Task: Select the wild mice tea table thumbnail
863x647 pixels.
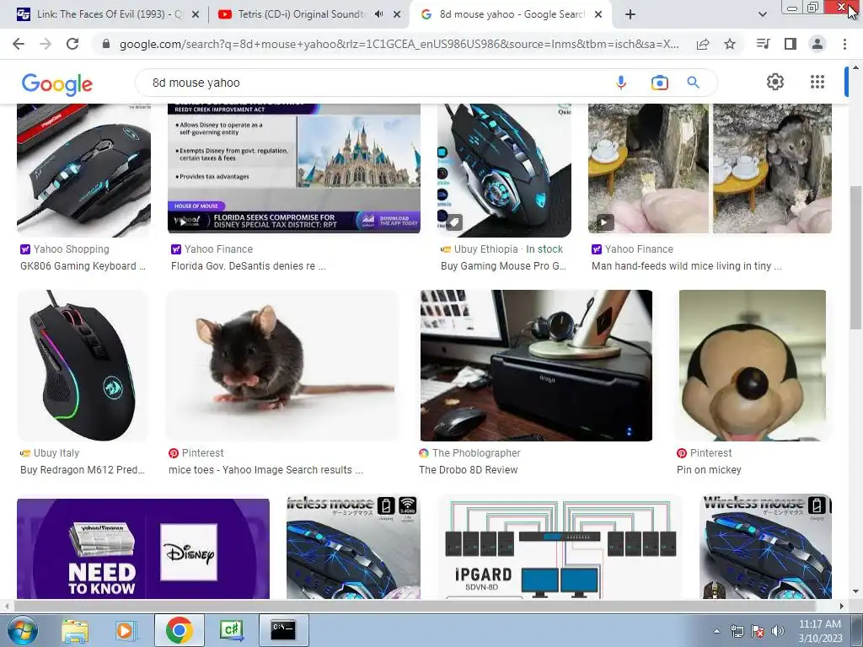Action: pyautogui.click(x=710, y=168)
